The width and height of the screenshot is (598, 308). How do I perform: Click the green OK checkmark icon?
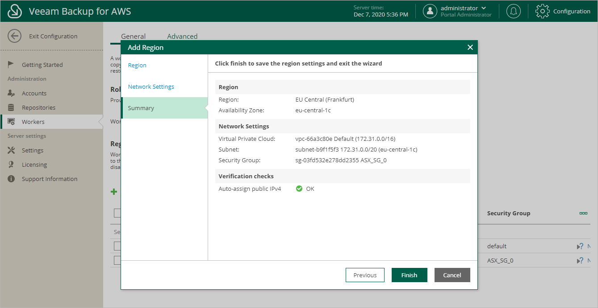(299, 189)
